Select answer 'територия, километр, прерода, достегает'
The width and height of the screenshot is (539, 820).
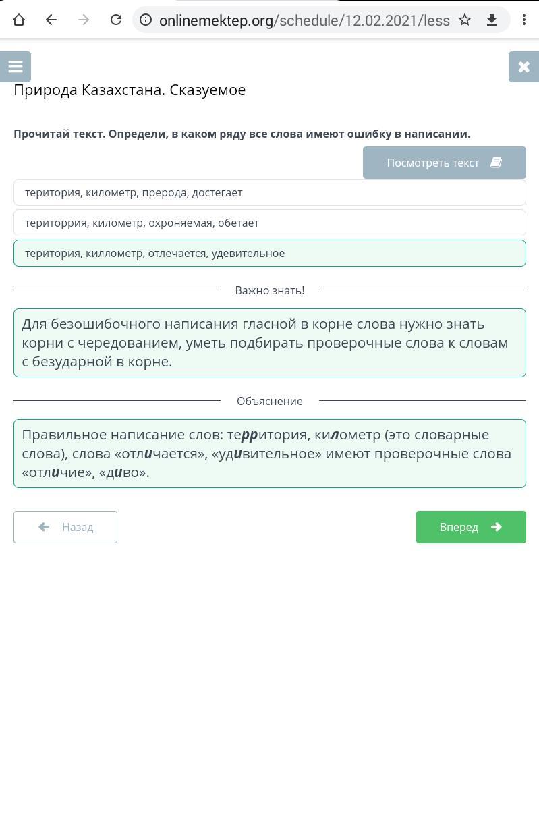[270, 192]
